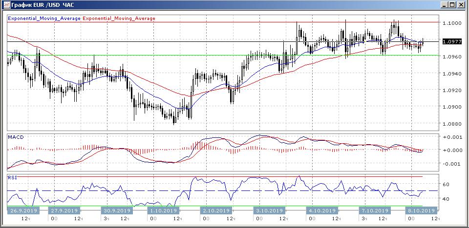
Task: Select the 4.10.2019 date marker
Action: tap(321, 211)
